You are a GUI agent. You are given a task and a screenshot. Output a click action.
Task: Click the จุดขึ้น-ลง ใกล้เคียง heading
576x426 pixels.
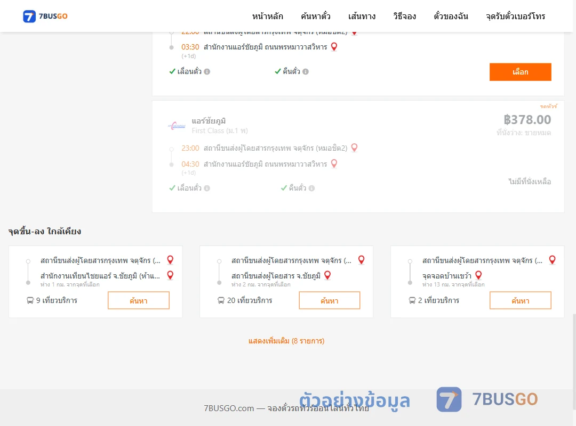(x=45, y=232)
